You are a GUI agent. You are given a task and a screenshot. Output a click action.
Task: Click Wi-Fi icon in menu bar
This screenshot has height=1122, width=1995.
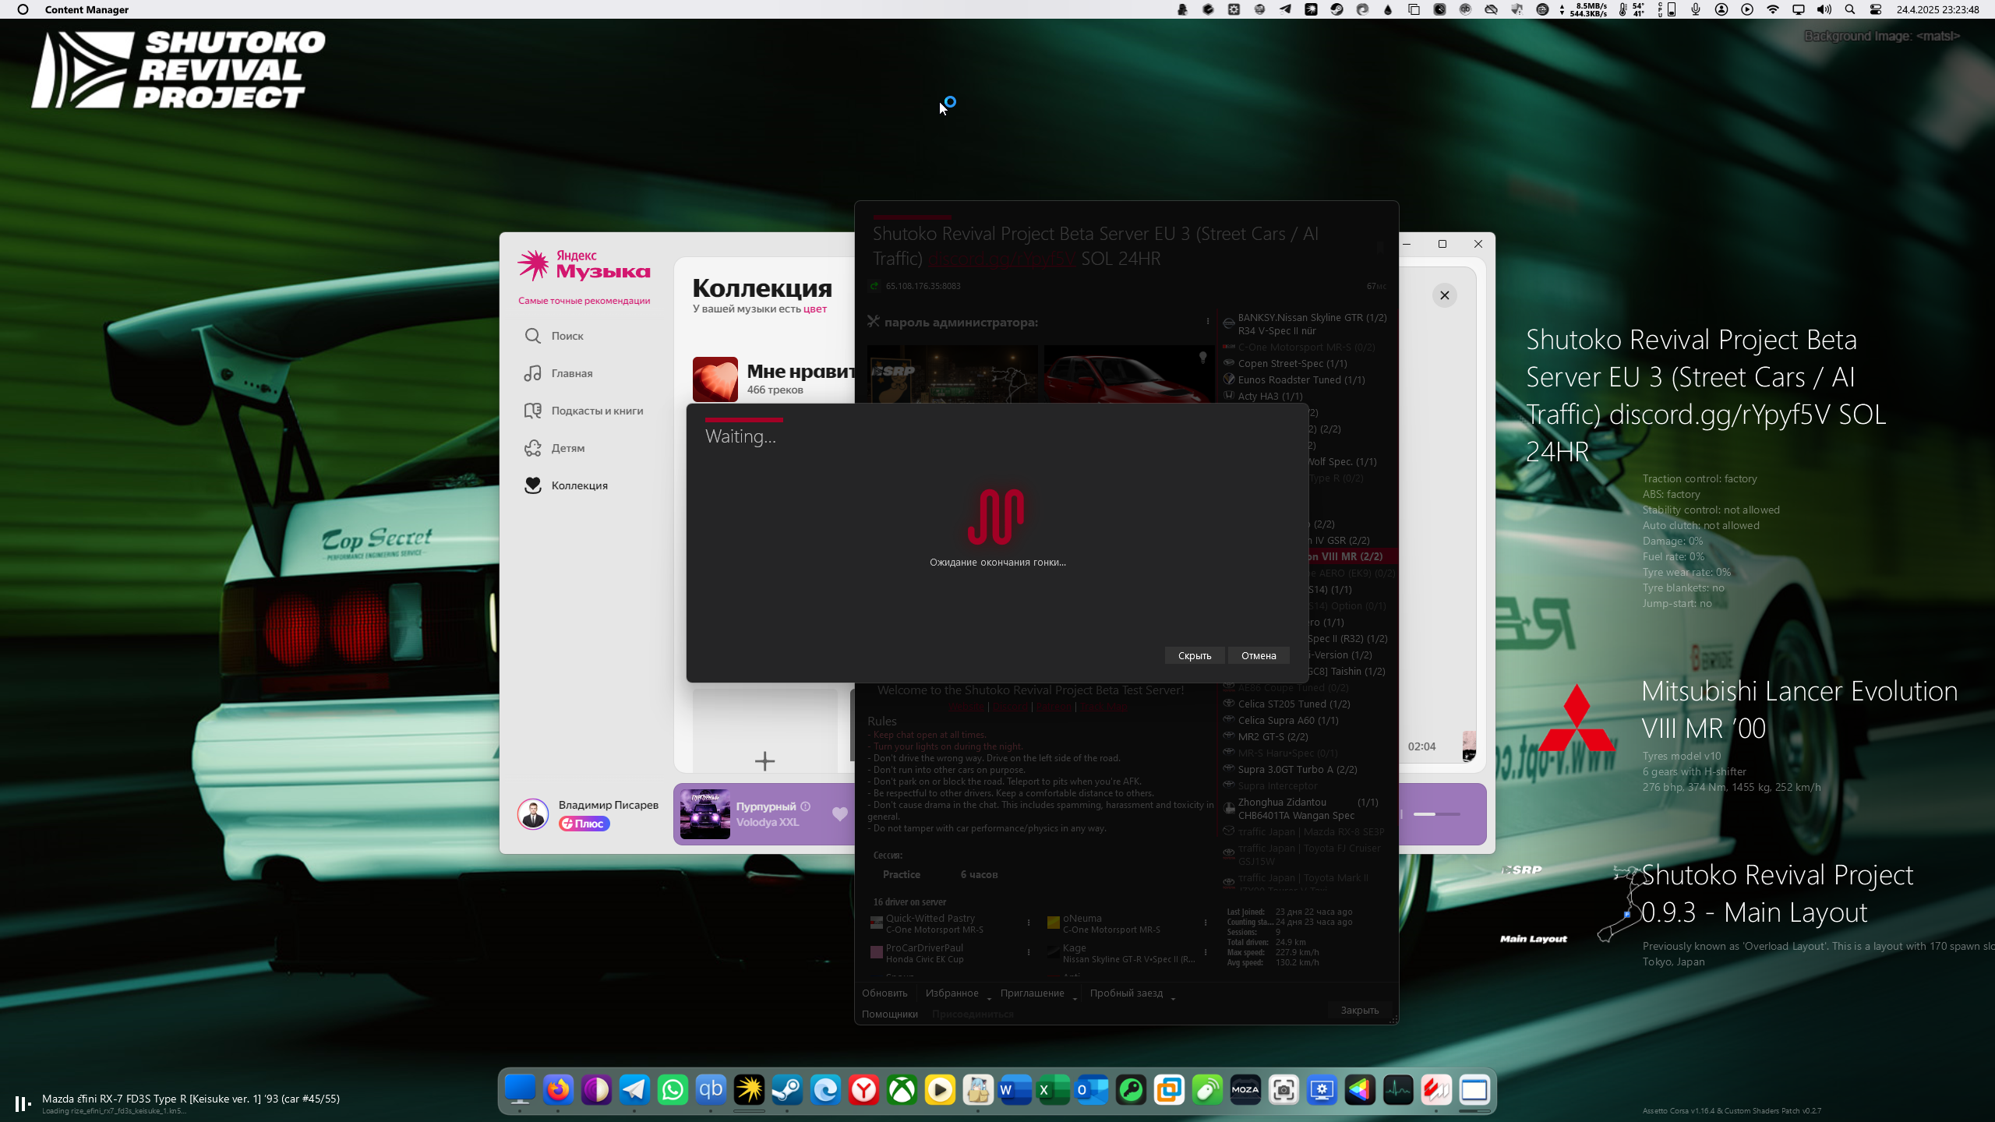point(1773,9)
